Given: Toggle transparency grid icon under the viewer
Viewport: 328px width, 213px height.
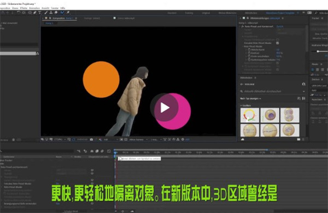Looking at the screenshot, I should [126, 139].
